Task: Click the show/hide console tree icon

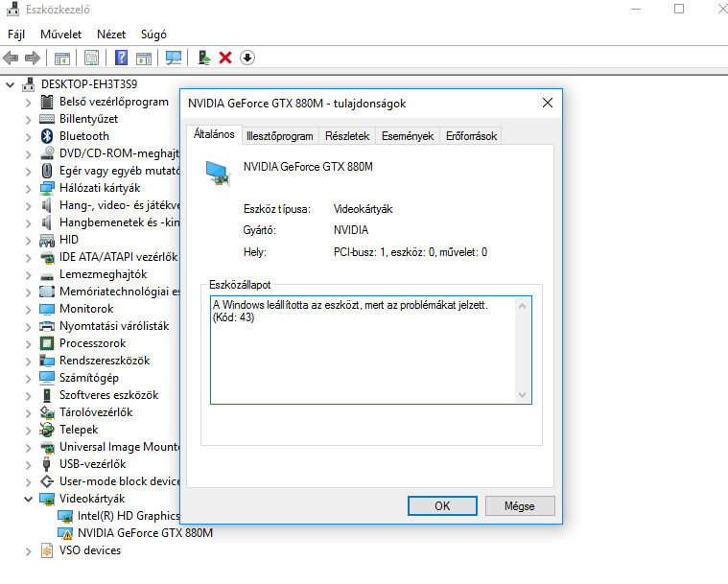Action: point(61,58)
